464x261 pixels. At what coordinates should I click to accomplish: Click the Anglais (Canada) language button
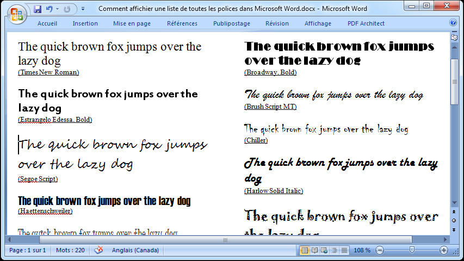pos(135,250)
